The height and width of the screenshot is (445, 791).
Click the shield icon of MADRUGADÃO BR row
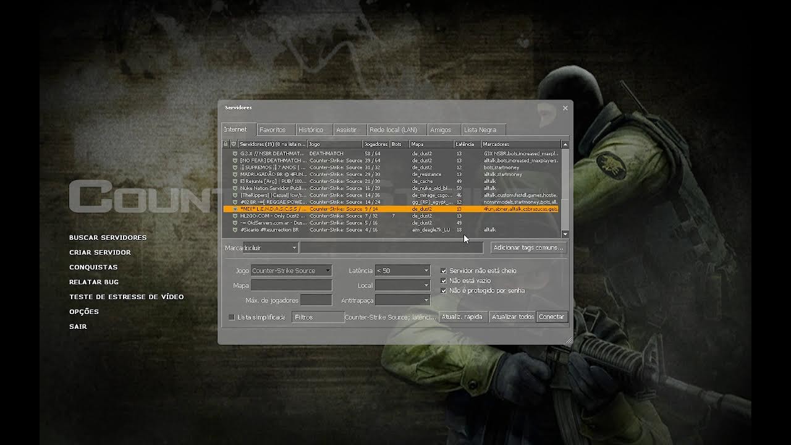click(235, 174)
